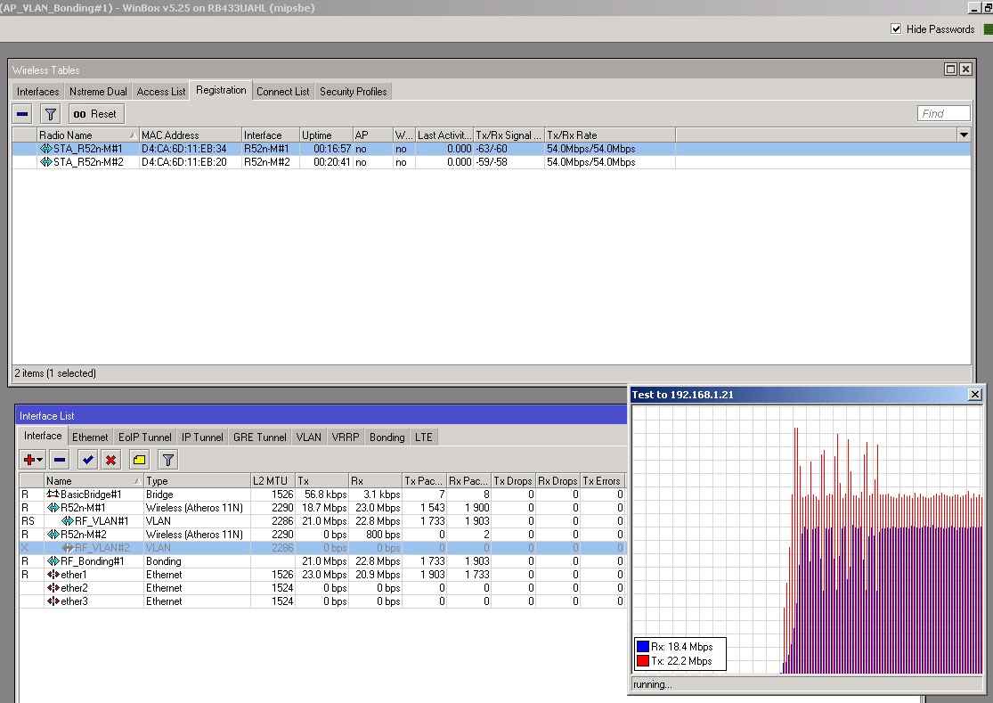The image size is (993, 703).
Task: Uncheck the Hide Passwords checkbox
Action: (895, 29)
